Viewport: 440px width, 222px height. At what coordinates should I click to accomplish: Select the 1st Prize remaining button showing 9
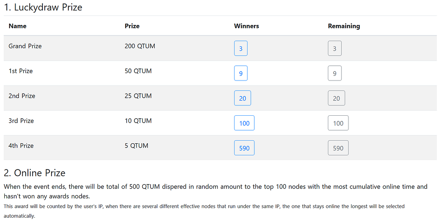click(335, 73)
